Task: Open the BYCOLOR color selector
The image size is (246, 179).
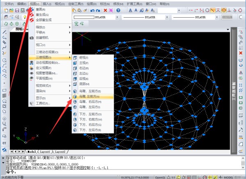Action: [x=238, y=18]
